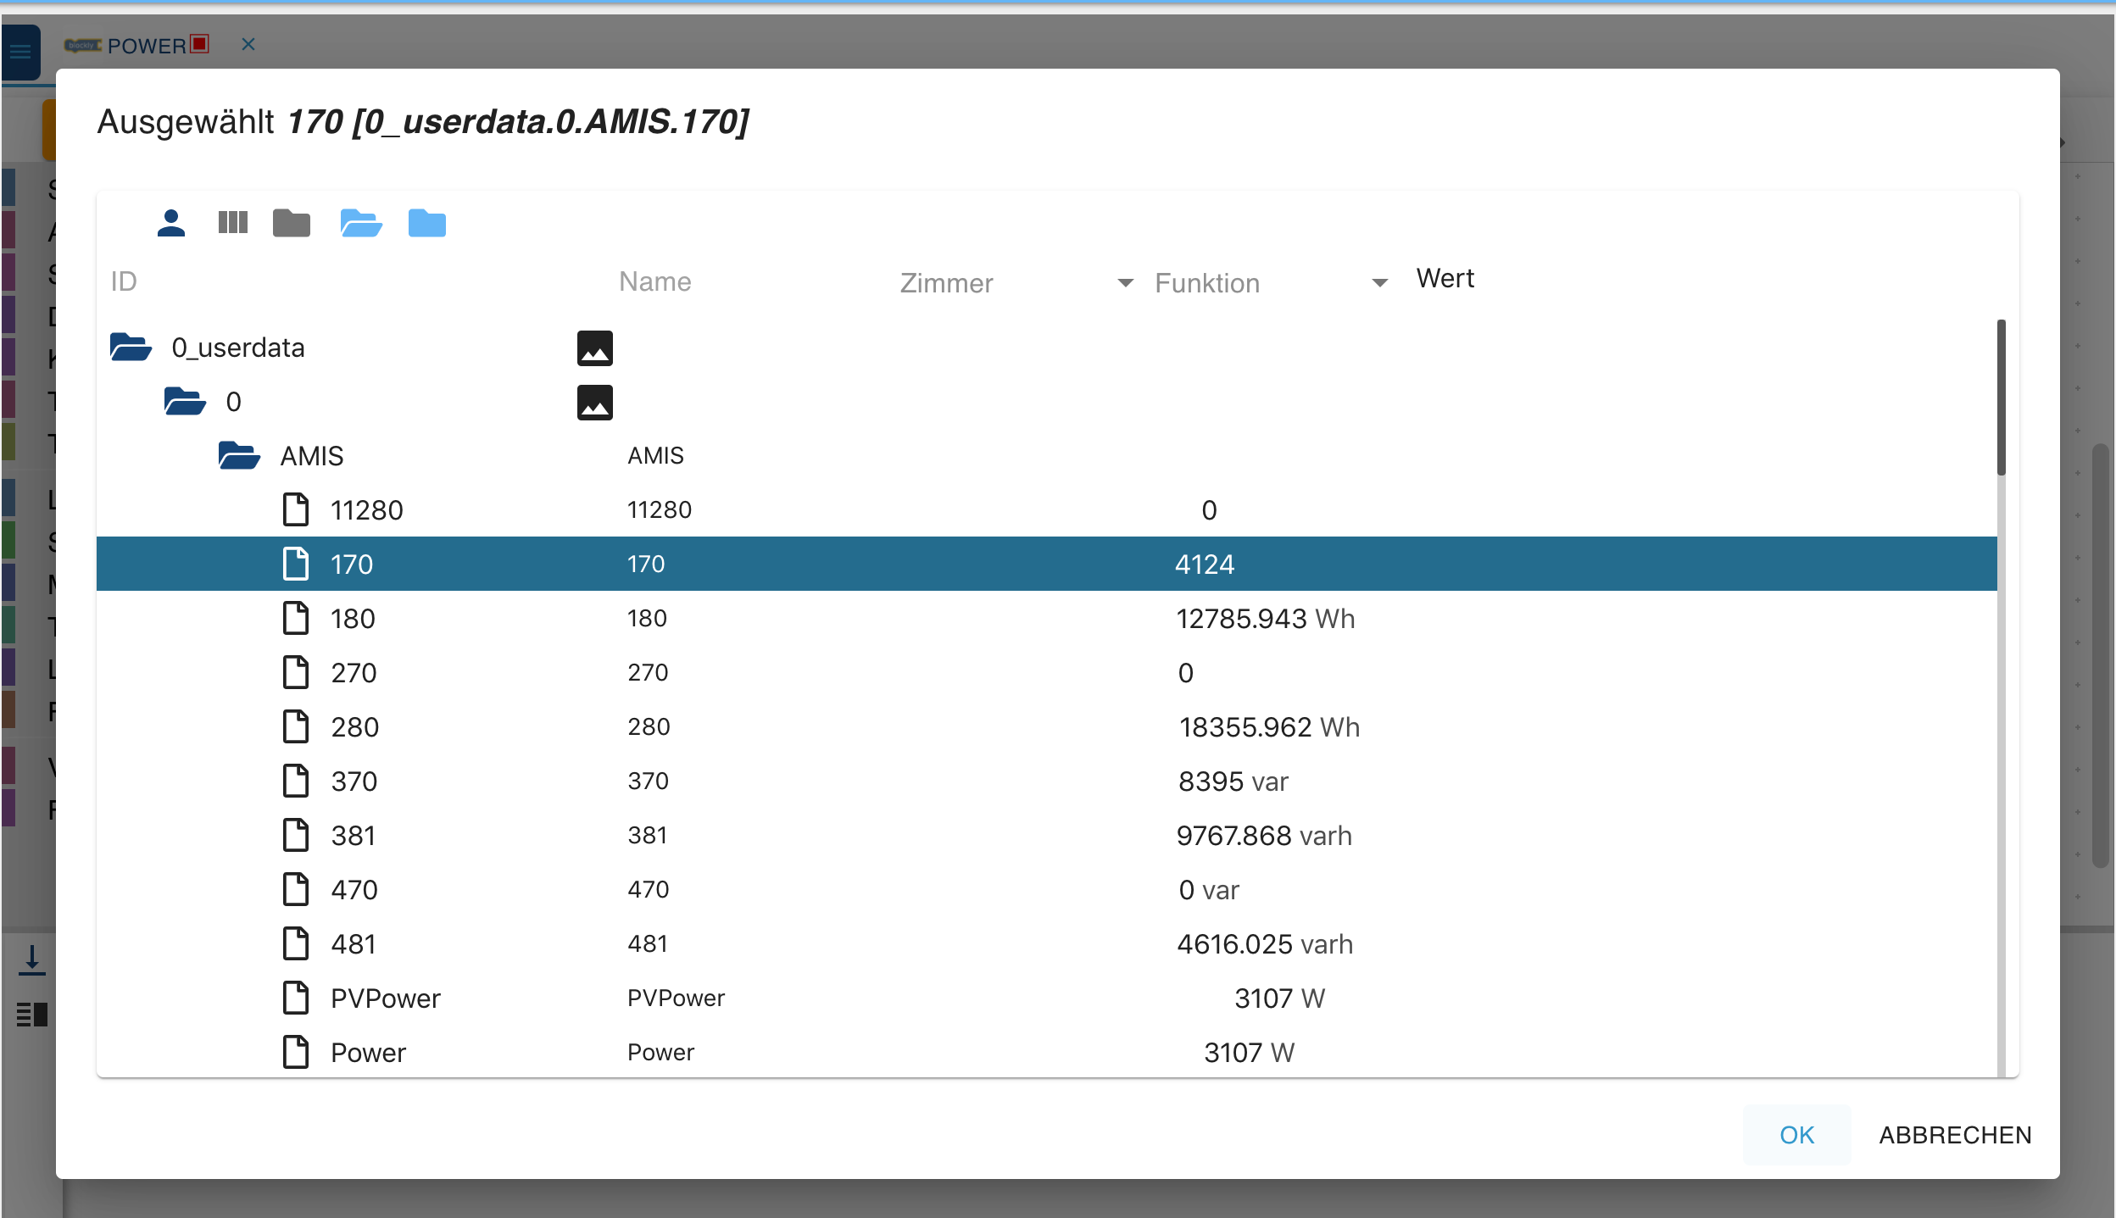Screen dimensions: 2116x1218
Task: Switch to the POWER script tab
Action: click(146, 46)
